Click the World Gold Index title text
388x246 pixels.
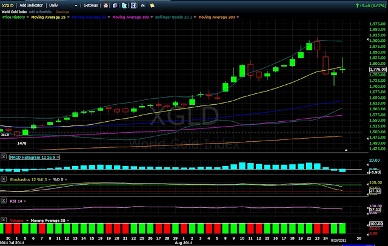point(14,12)
